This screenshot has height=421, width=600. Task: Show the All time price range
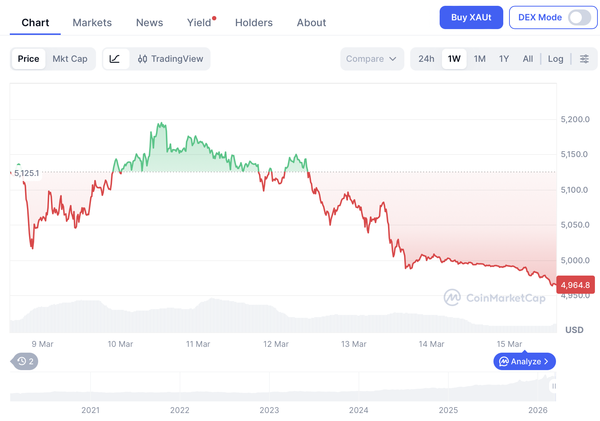click(x=528, y=59)
